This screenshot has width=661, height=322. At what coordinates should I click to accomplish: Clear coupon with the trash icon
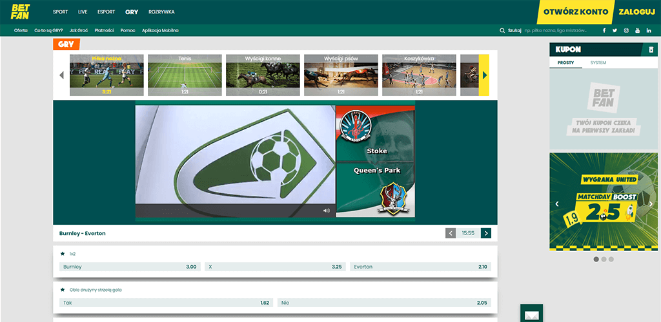click(x=652, y=50)
